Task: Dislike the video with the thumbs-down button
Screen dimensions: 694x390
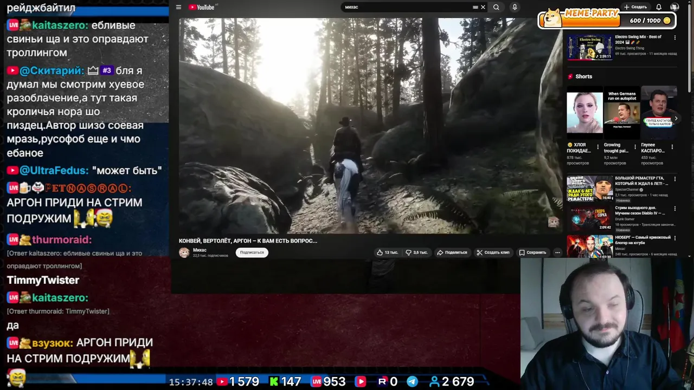Action: click(417, 252)
